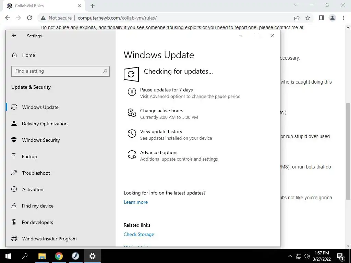
Task: Click the Delivery Optimization tray icon
Action: [x=14, y=123]
